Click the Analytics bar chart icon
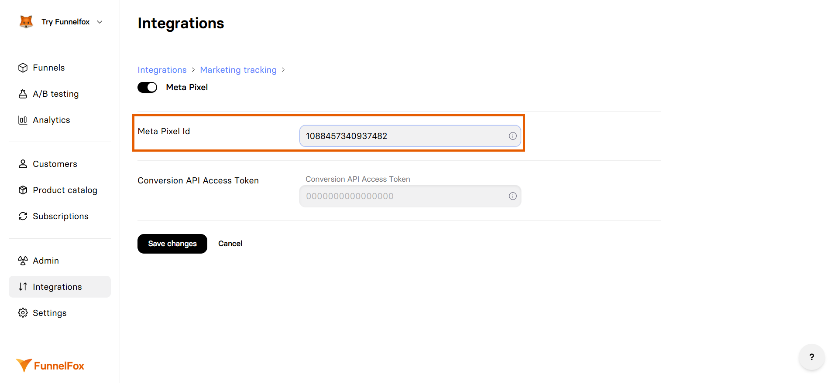This screenshot has width=838, height=383. 23,120
